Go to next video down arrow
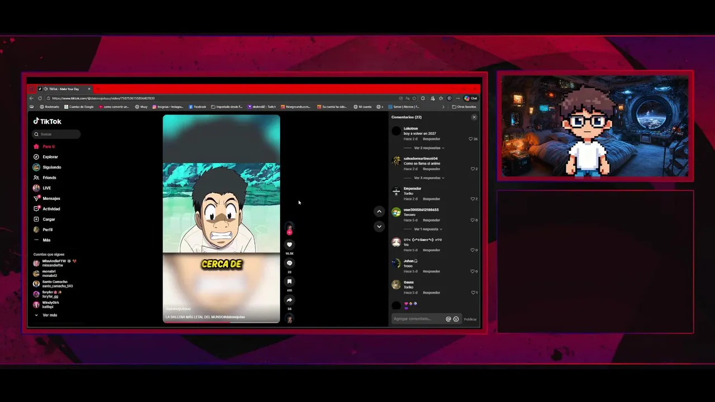This screenshot has height=402, width=715. click(x=379, y=226)
